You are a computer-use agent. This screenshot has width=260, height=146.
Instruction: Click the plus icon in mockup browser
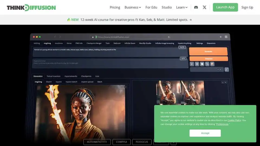click(220, 37)
